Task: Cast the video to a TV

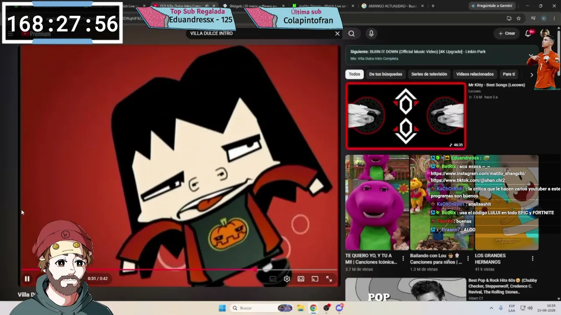Action: (x=315, y=279)
